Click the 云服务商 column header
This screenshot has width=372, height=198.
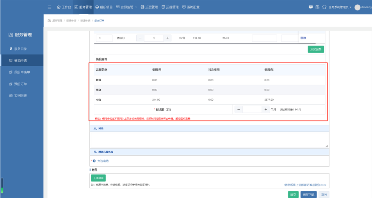tap(101, 70)
